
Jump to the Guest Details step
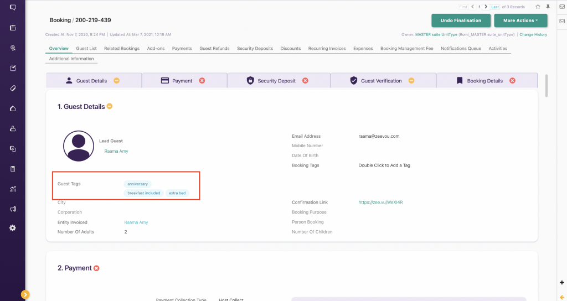[94, 81]
